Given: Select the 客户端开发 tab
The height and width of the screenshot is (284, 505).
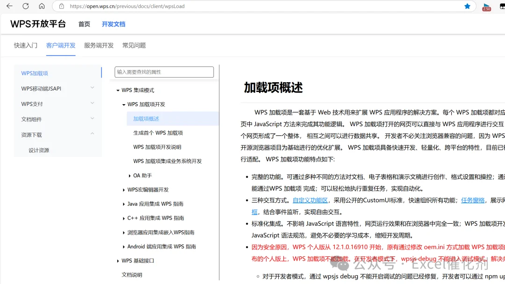Looking at the screenshot, I should [60, 45].
